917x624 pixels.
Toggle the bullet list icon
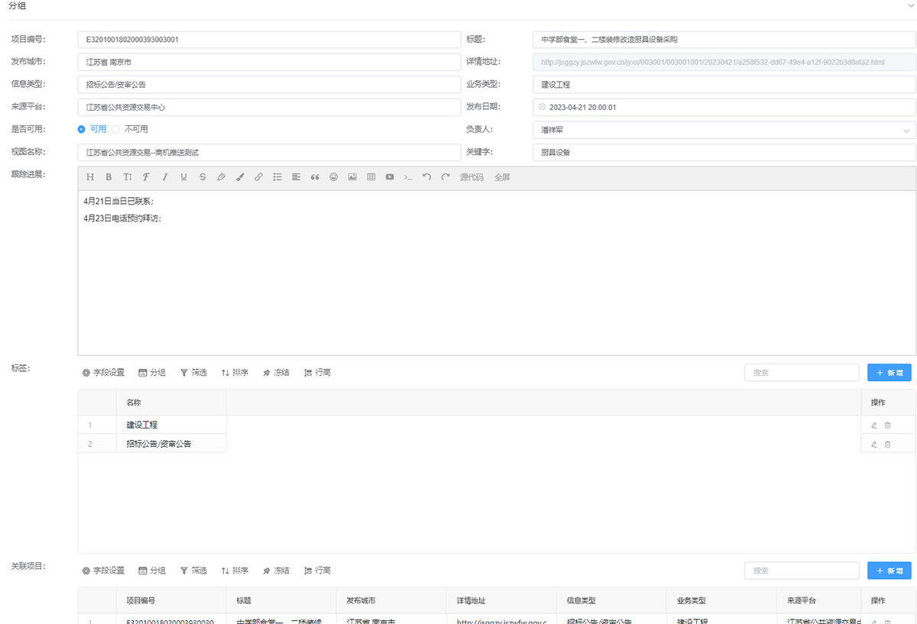tap(277, 177)
